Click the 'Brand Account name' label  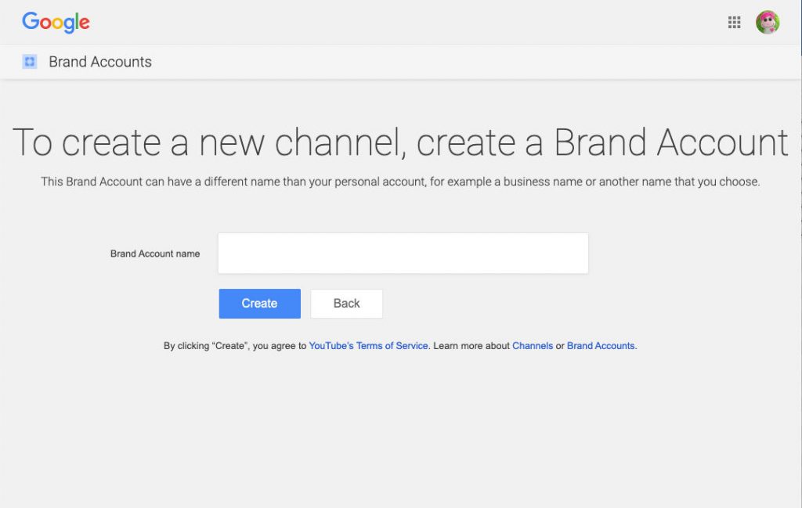[x=155, y=254]
